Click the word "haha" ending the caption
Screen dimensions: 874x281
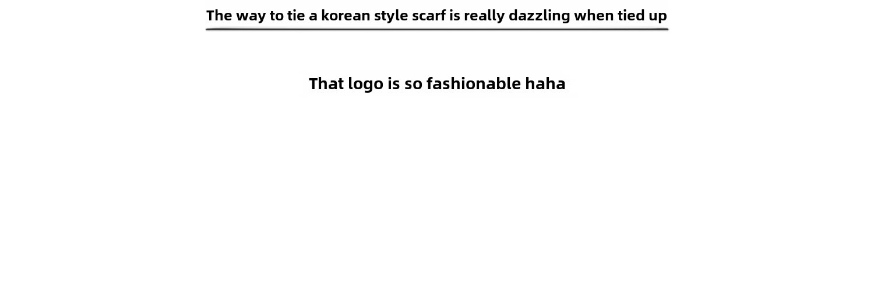(545, 83)
